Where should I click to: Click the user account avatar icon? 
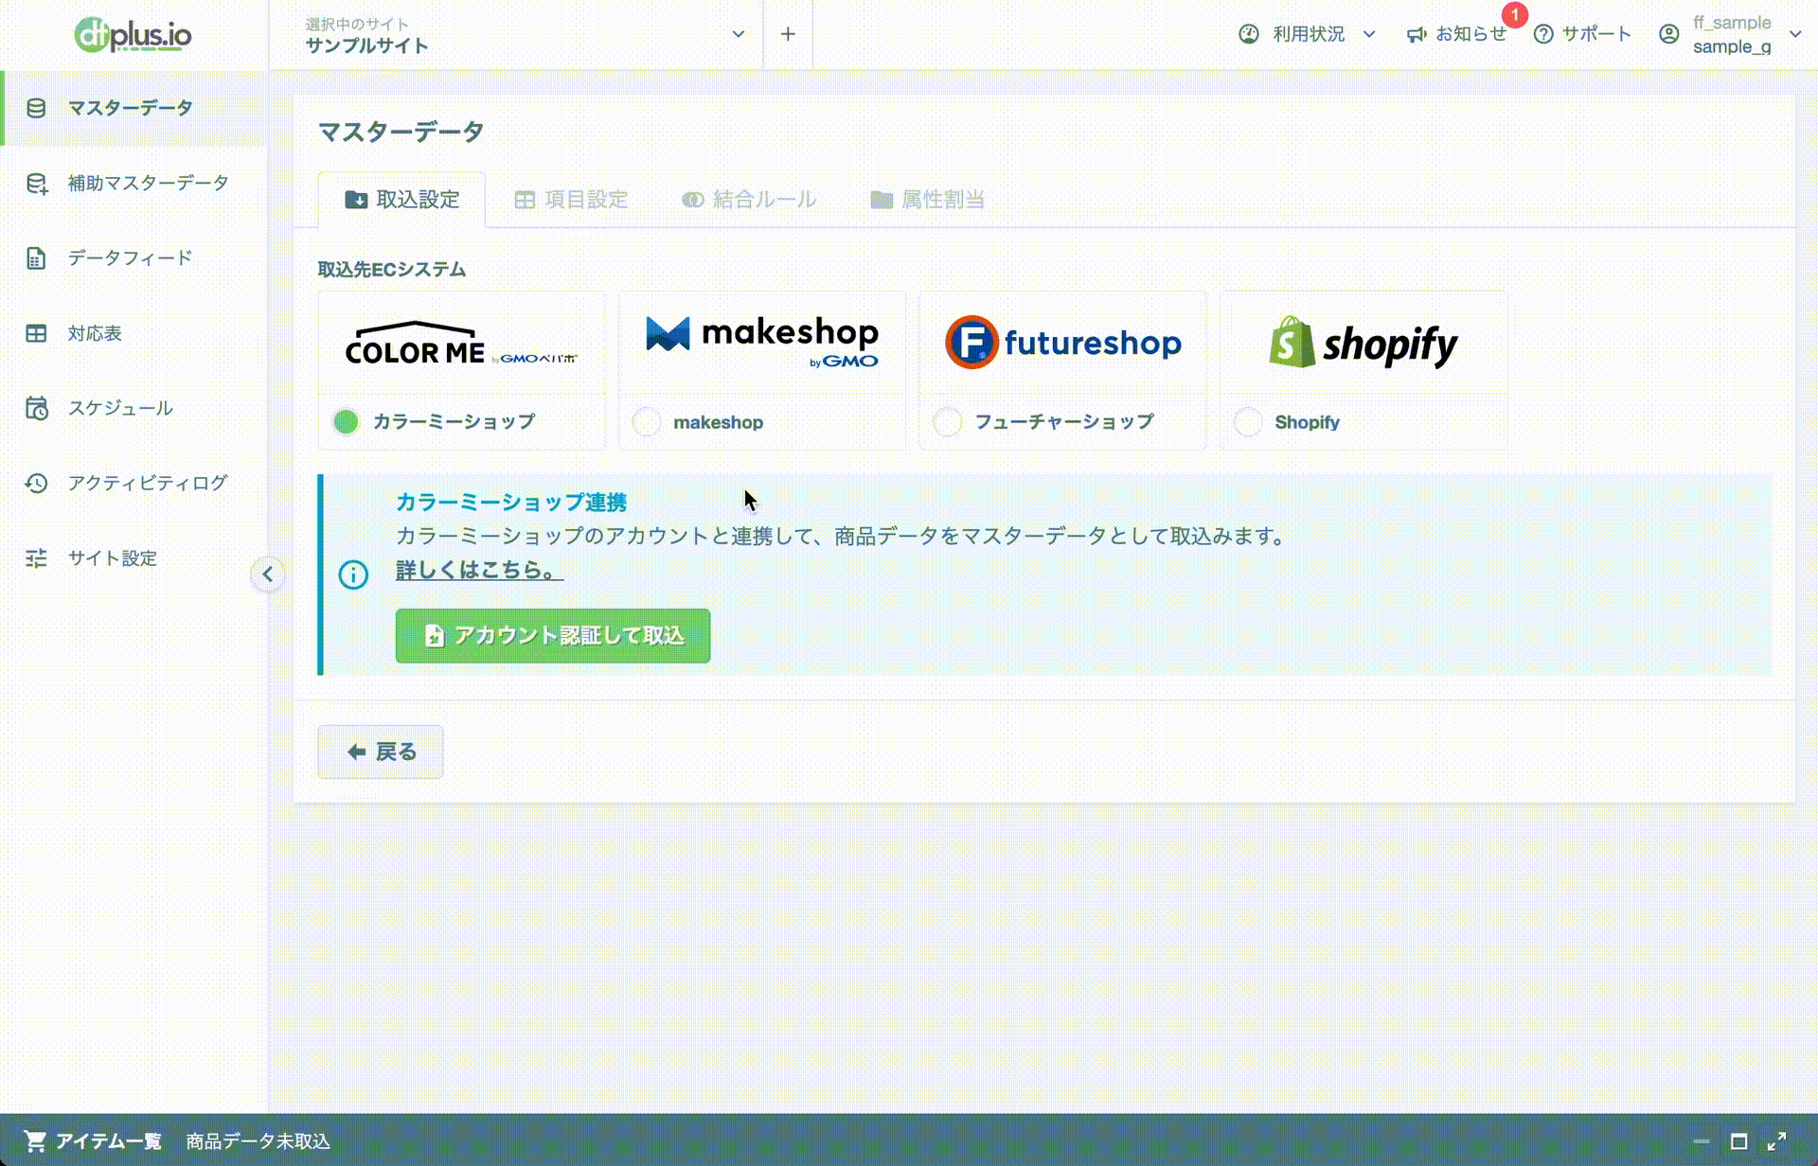(x=1669, y=34)
